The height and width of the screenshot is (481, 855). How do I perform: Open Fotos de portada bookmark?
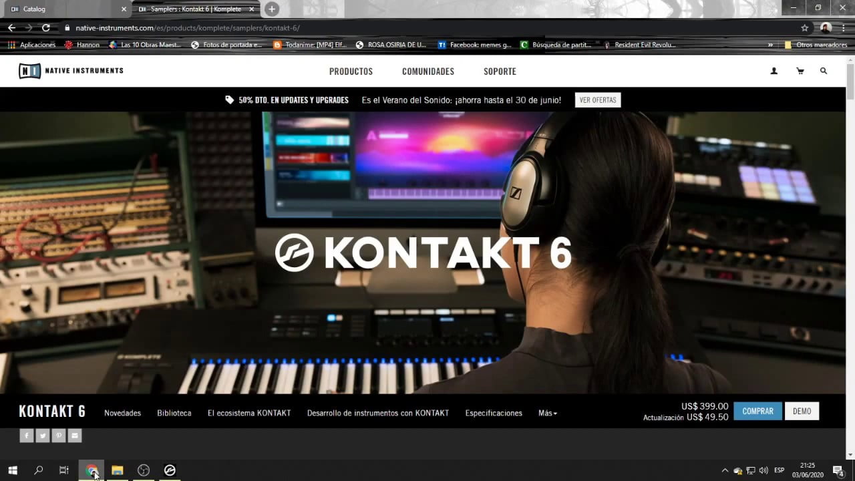click(x=226, y=45)
